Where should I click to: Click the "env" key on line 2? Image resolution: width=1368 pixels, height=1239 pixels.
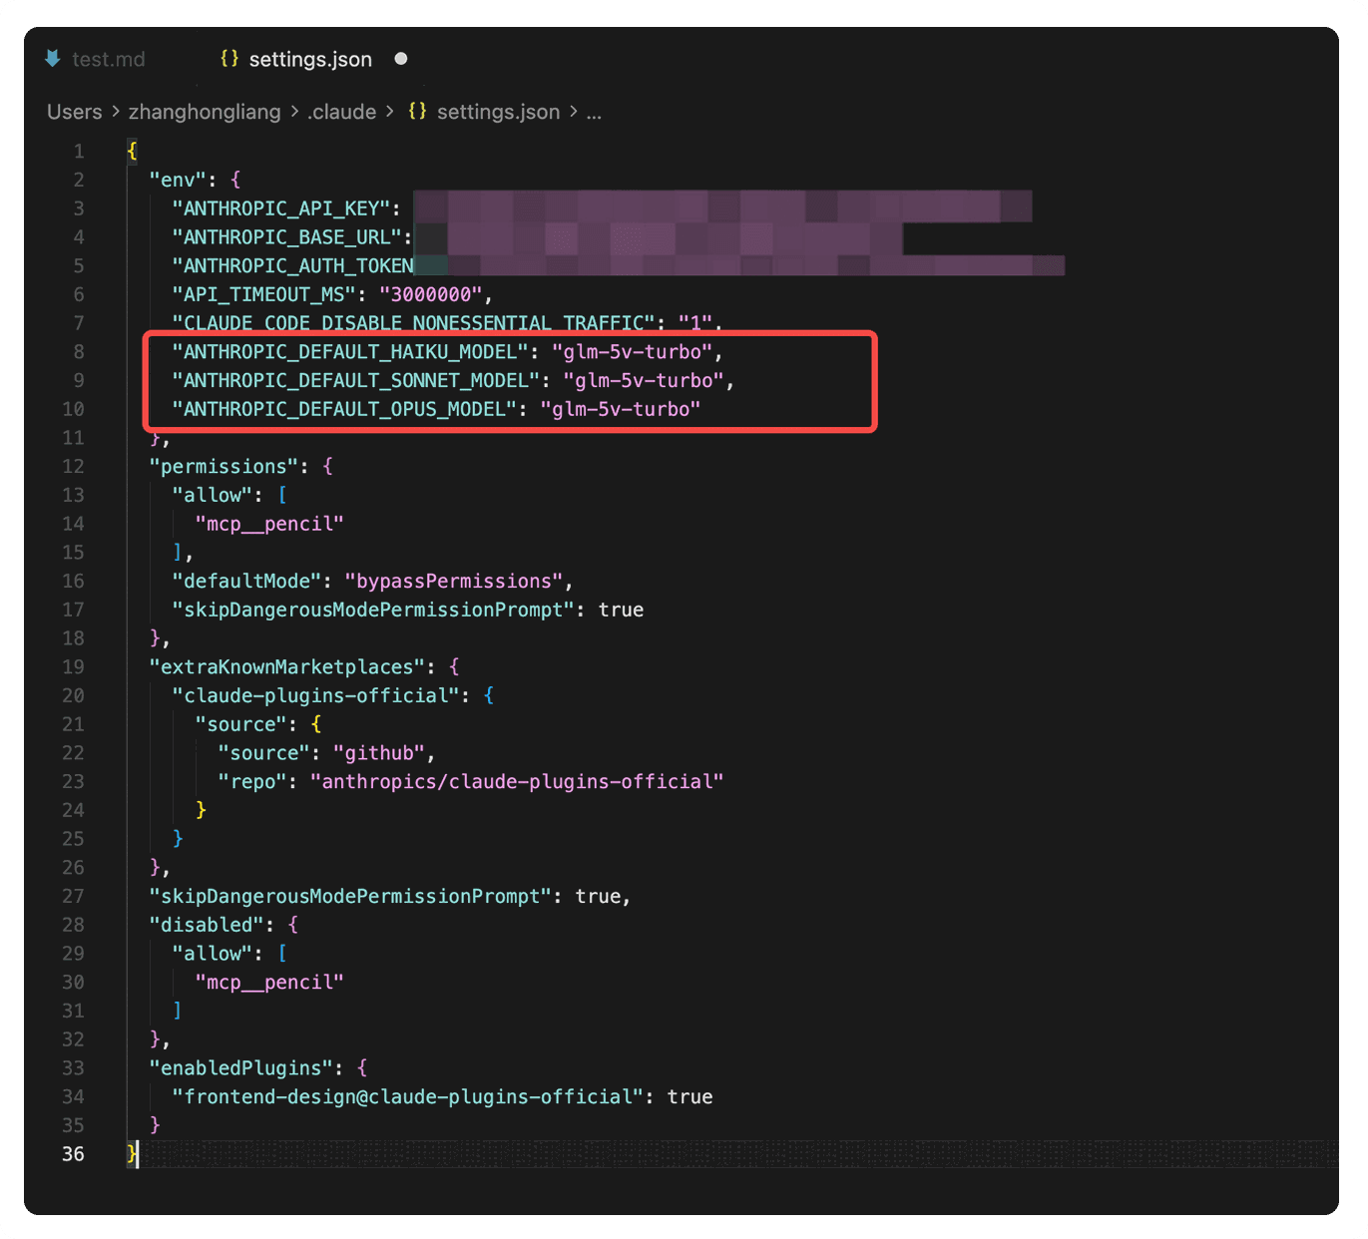pos(177,181)
